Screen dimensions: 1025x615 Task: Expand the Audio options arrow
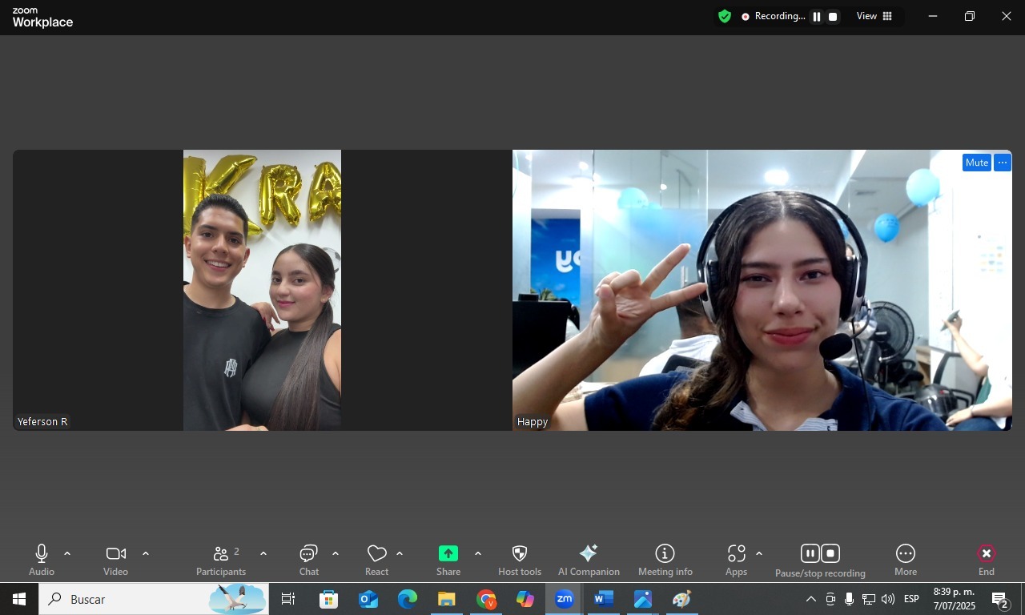click(x=67, y=553)
